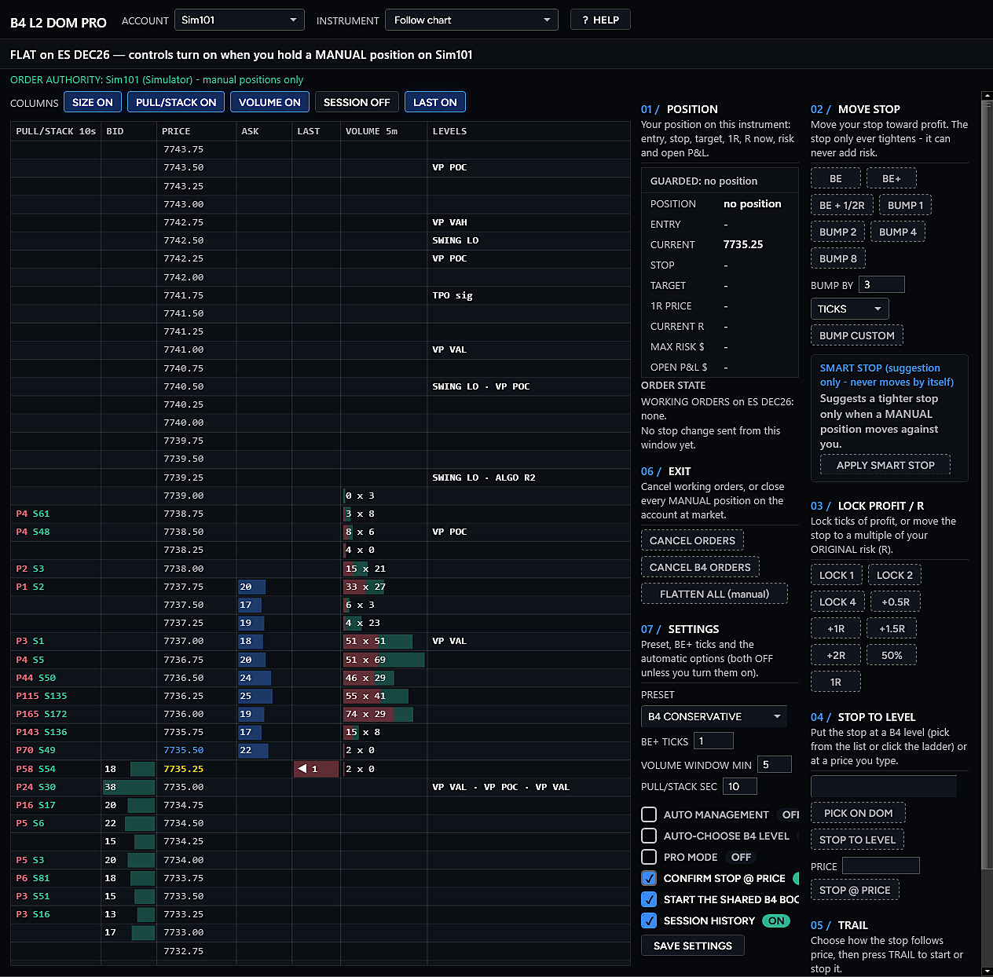Toggle the PULL/STACK ON column button
This screenshot has height=977, width=993.
point(176,102)
